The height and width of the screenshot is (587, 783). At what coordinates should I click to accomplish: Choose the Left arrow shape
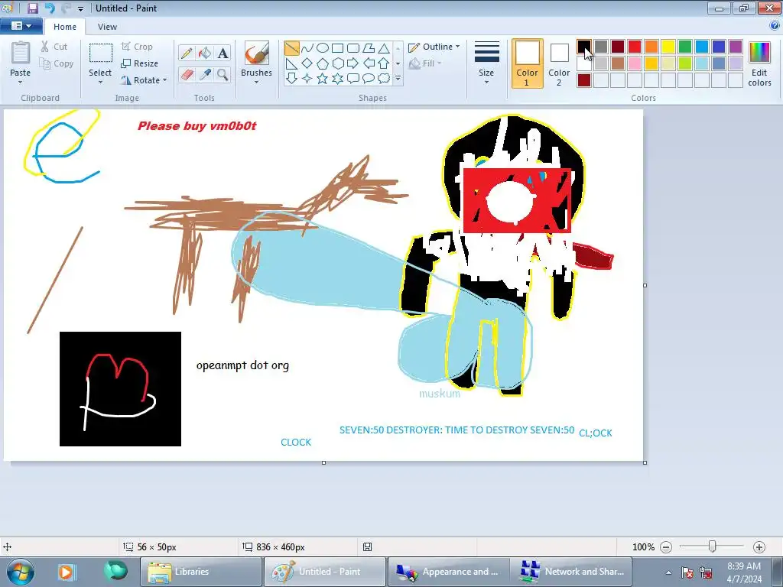click(x=369, y=63)
